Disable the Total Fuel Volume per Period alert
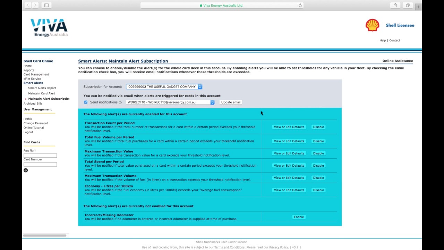The height and width of the screenshot is (250, 444). point(318,141)
